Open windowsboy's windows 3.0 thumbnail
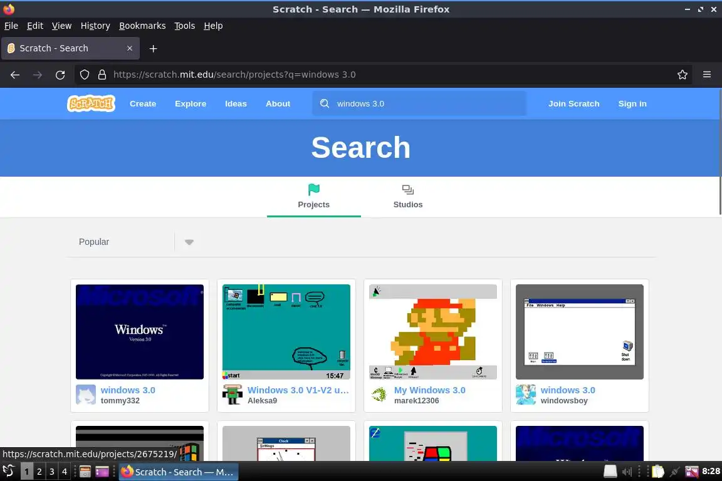722x481 pixels. pos(579,332)
